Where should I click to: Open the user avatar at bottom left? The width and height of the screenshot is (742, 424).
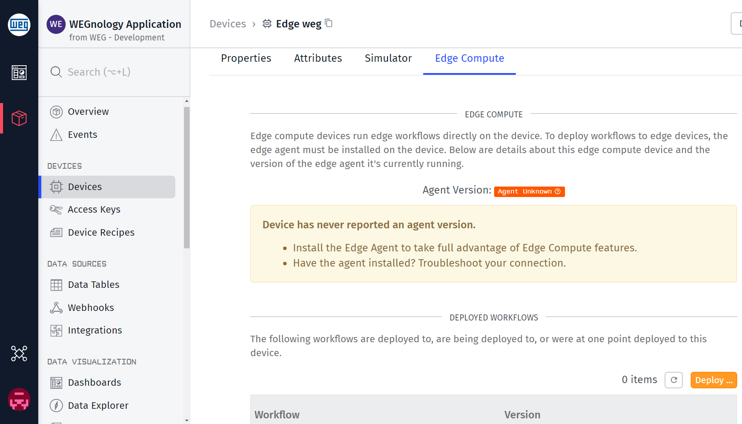(x=19, y=400)
